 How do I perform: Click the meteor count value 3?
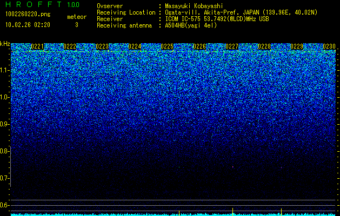coord(77,25)
